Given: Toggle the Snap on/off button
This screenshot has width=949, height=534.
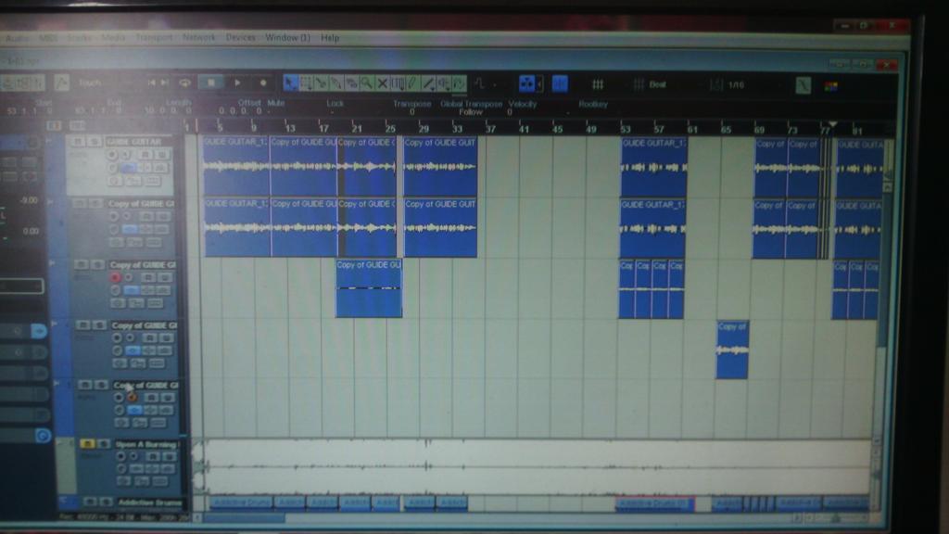Looking at the screenshot, I should coord(560,83).
